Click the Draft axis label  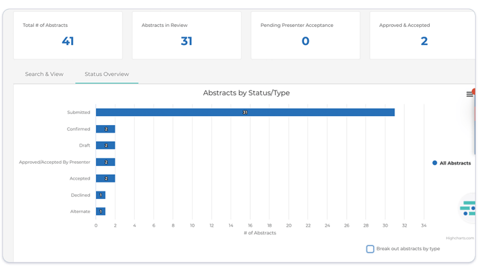[x=84, y=146]
